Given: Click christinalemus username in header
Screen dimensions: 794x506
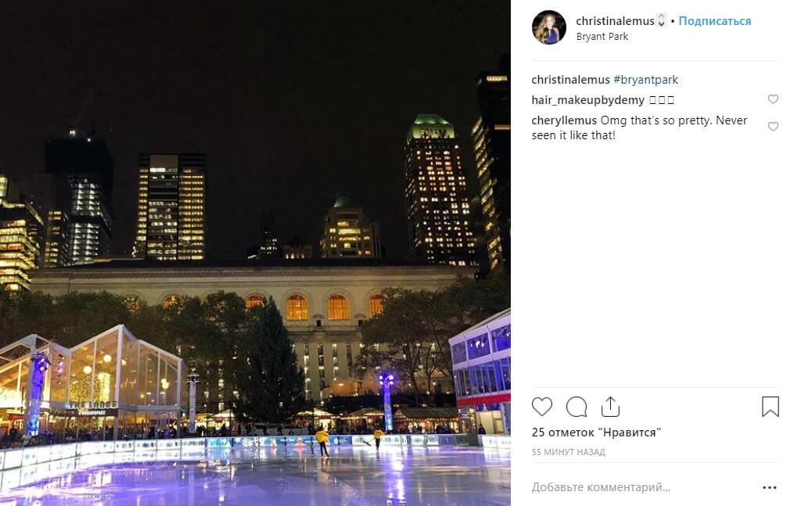Looking at the screenshot, I should click(x=615, y=21).
